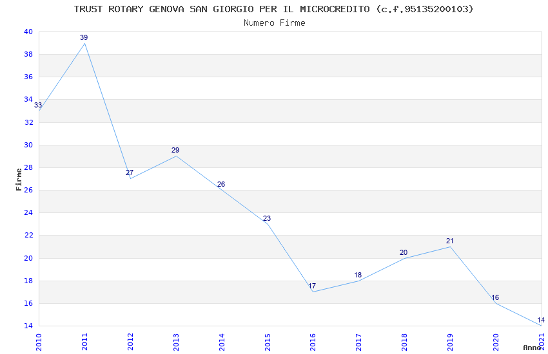548x354 pixels.
Task: Click x-axis year 2012
Action: 130,342
